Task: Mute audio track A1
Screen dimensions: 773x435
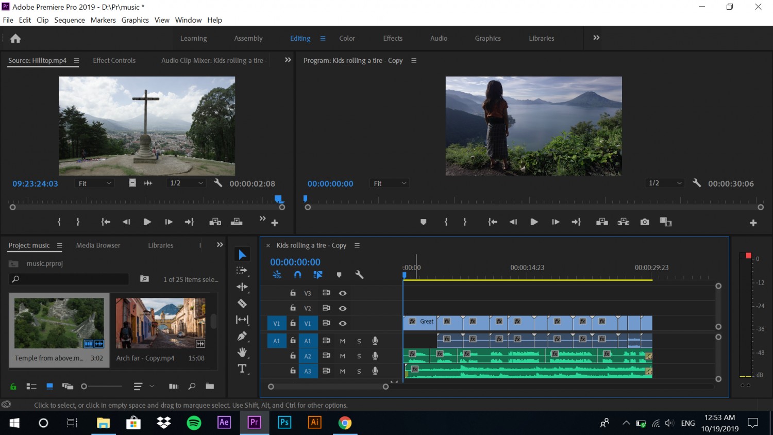Action: tap(343, 341)
